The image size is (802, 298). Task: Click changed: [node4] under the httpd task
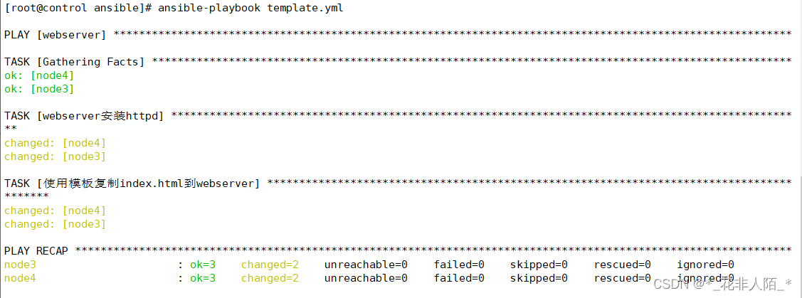[55, 143]
